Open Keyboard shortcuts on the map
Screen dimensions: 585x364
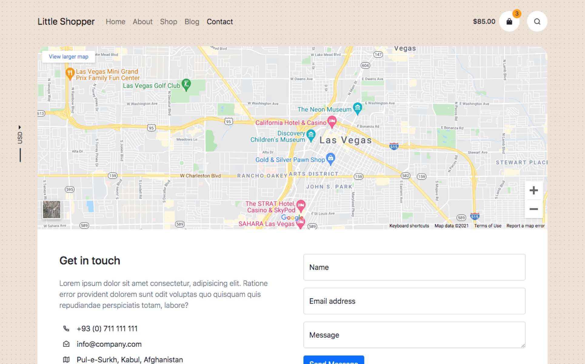[409, 226]
